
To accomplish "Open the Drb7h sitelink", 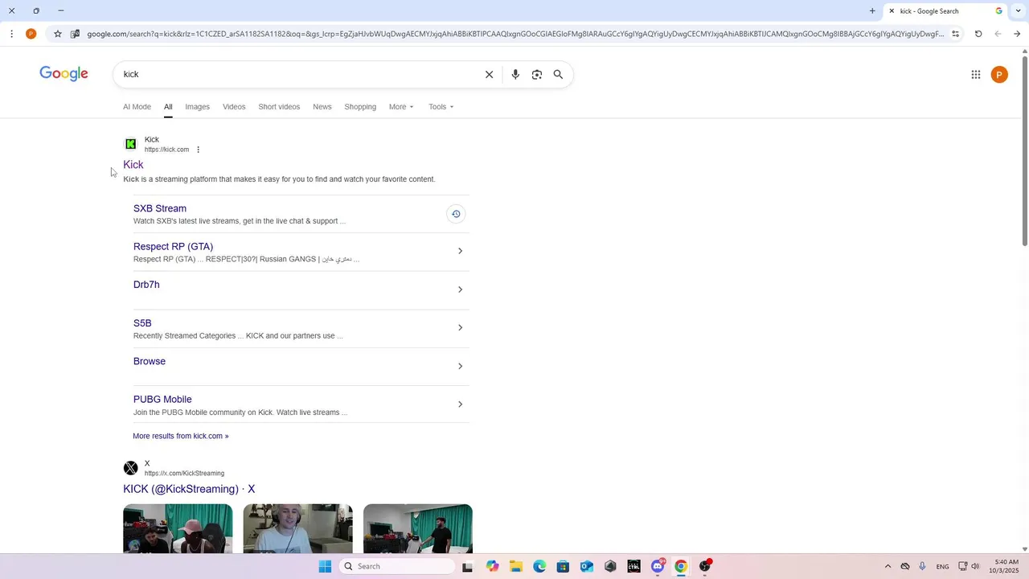I will (146, 285).
